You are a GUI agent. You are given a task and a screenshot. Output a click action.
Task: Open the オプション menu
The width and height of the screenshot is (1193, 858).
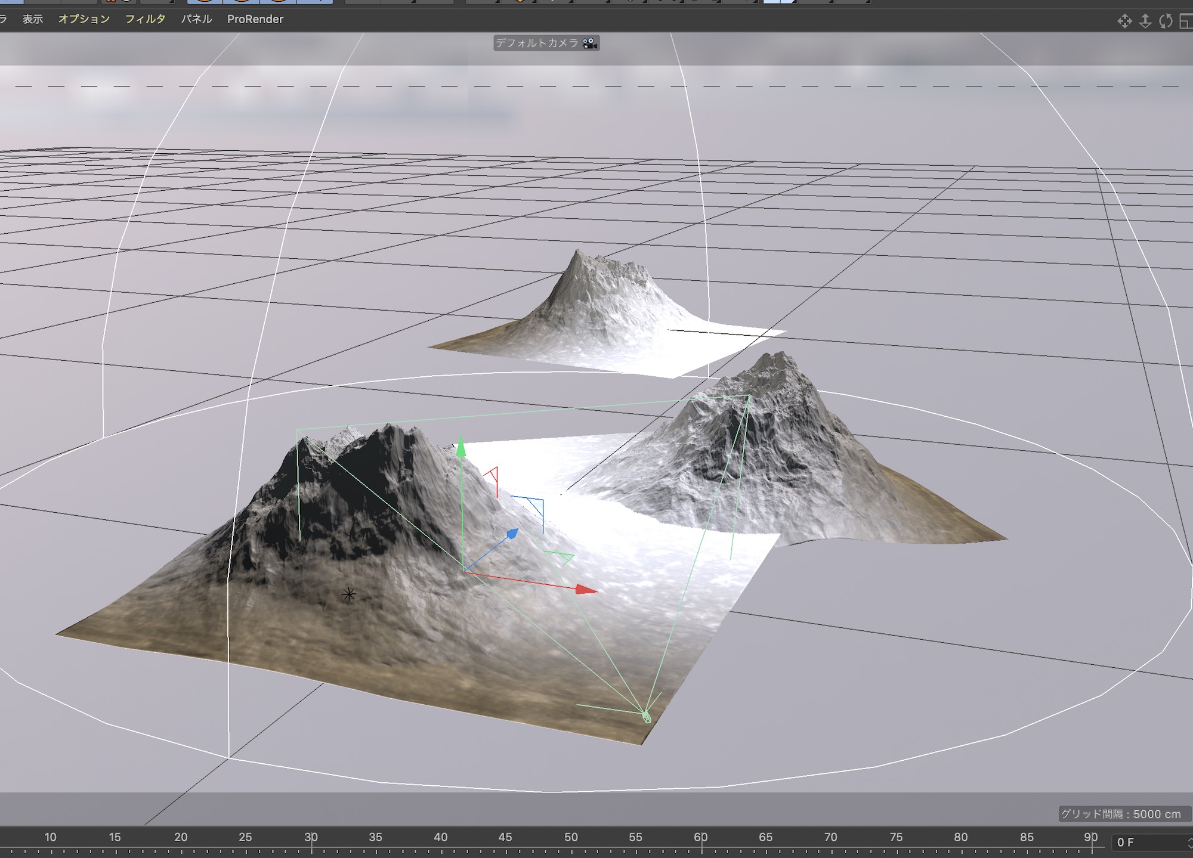click(x=84, y=19)
